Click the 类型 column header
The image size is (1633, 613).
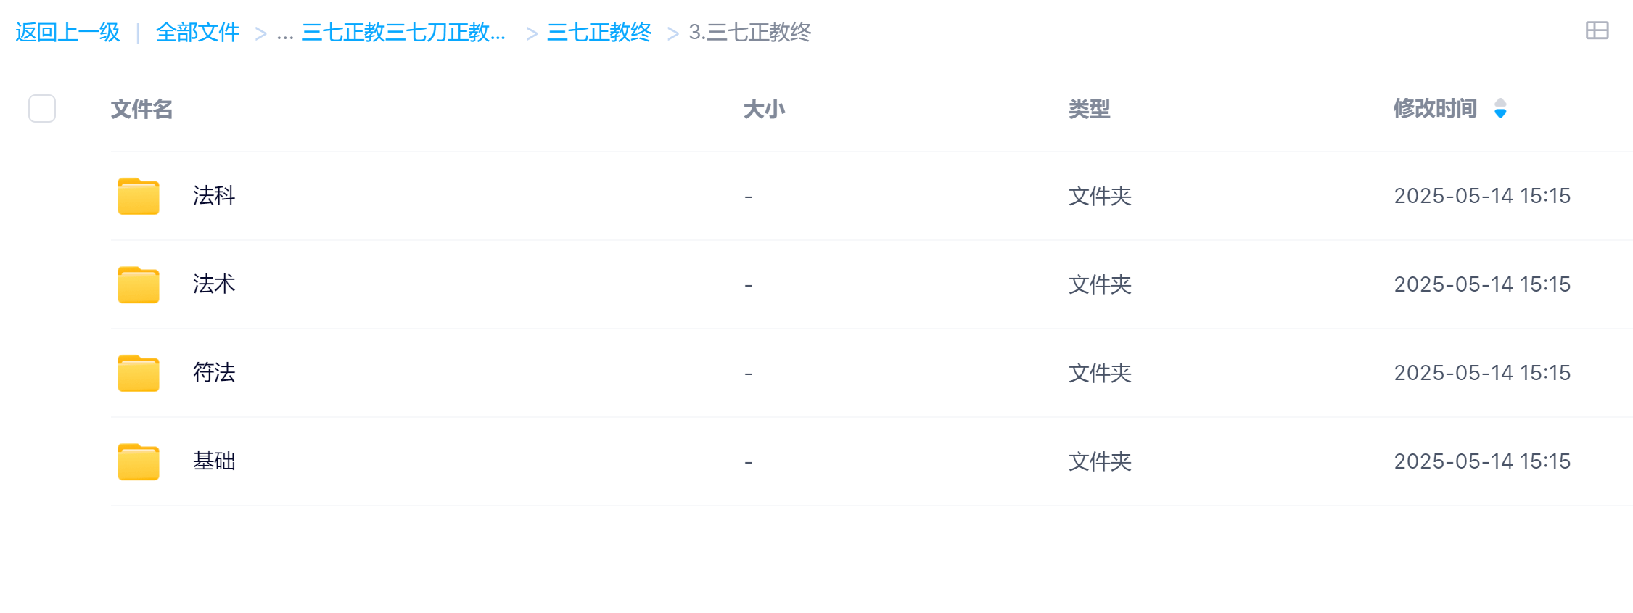tap(1089, 109)
